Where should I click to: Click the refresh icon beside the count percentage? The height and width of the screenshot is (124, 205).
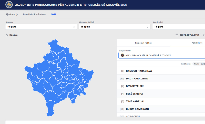click(x=204, y=35)
